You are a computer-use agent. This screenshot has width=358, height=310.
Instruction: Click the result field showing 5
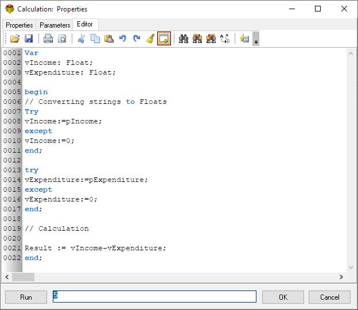154,297
